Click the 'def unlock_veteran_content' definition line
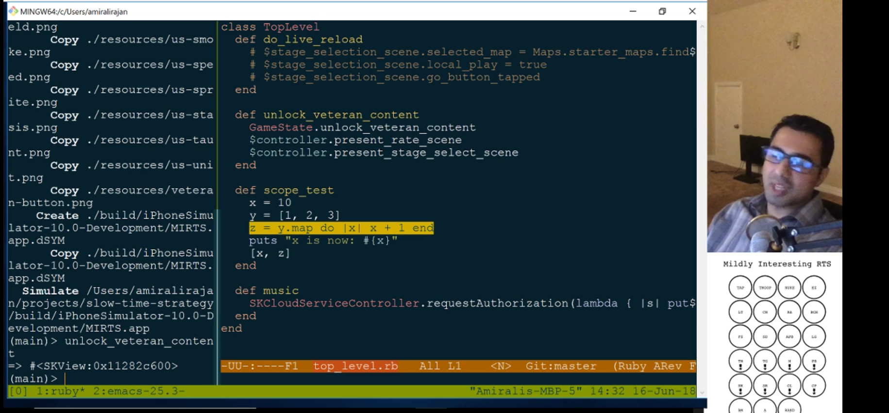This screenshot has height=413, width=889. click(x=327, y=115)
